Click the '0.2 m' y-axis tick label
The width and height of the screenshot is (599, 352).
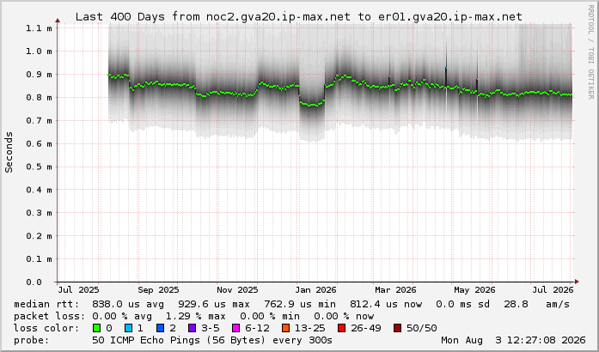pos(39,236)
